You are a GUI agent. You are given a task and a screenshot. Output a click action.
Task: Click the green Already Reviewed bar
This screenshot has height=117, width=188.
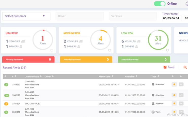(x=144, y=60)
